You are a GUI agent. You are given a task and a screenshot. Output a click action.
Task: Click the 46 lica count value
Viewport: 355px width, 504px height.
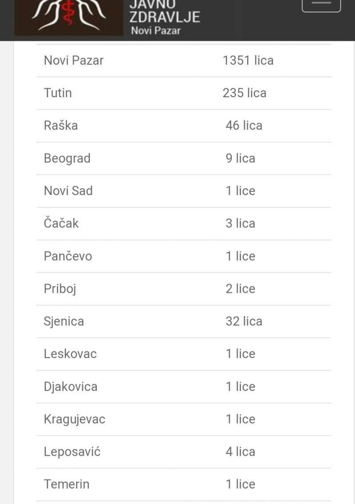244,126
